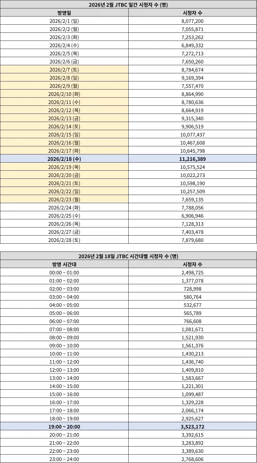This screenshot has width=257, height=463.
Task: Select the 12:00 ~ 13:00 time slot cell
Action: [64, 370]
